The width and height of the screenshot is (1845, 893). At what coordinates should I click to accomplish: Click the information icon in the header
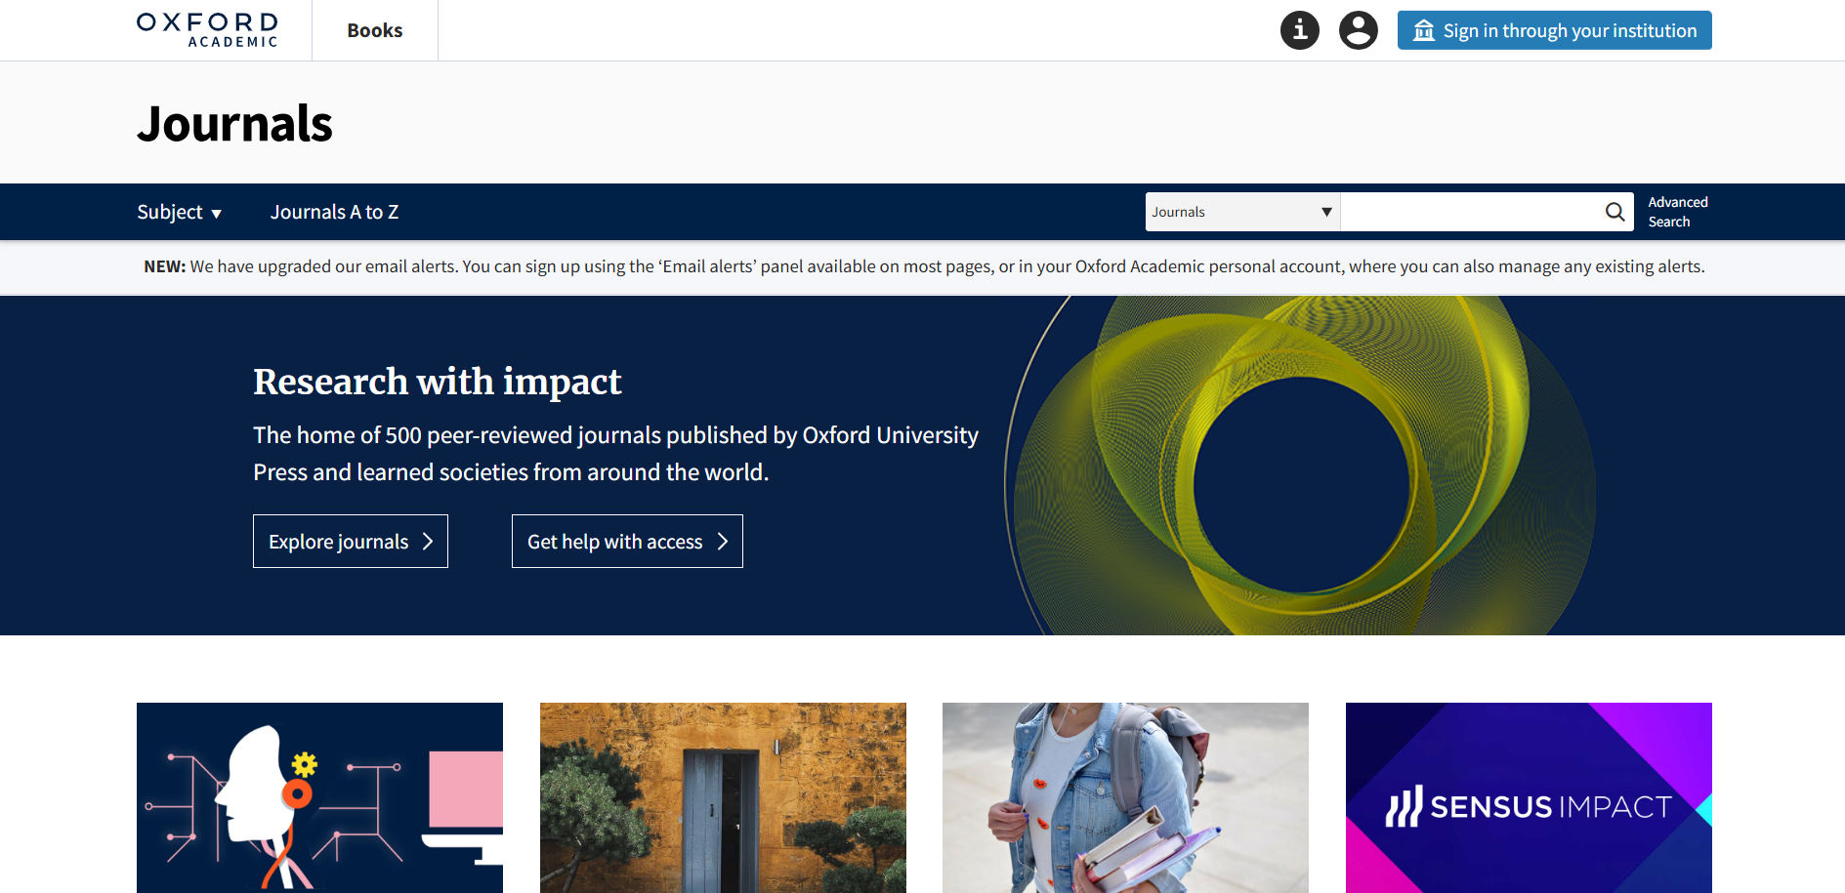(1299, 30)
